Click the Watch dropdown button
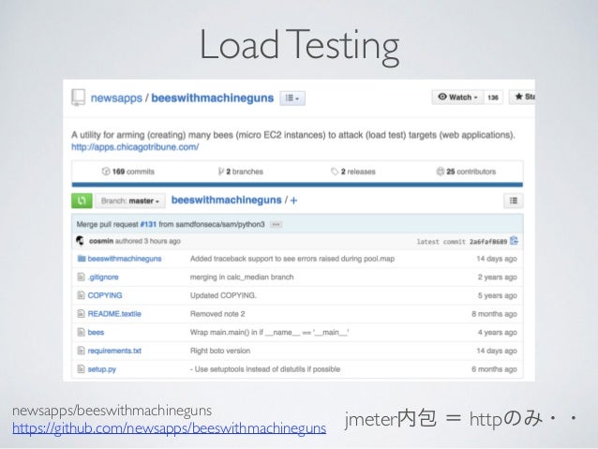This screenshot has width=598, height=449. [x=457, y=97]
